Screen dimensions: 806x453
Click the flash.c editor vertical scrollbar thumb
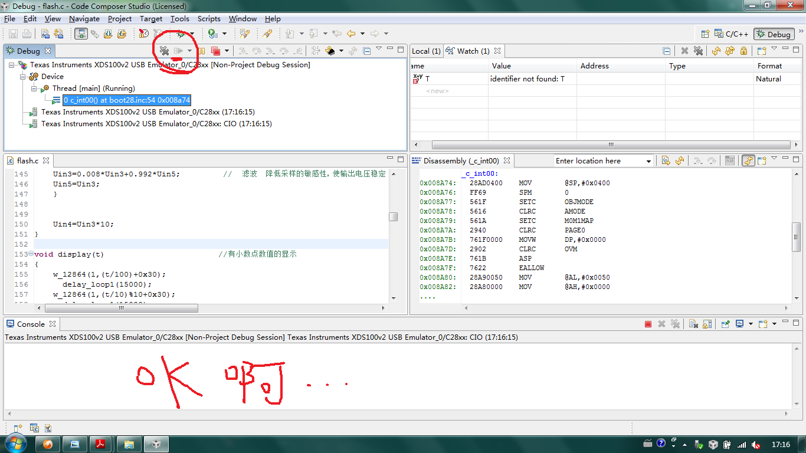tap(393, 216)
